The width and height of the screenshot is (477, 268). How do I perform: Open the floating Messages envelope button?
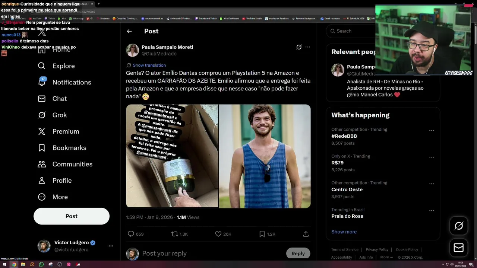[459, 248]
